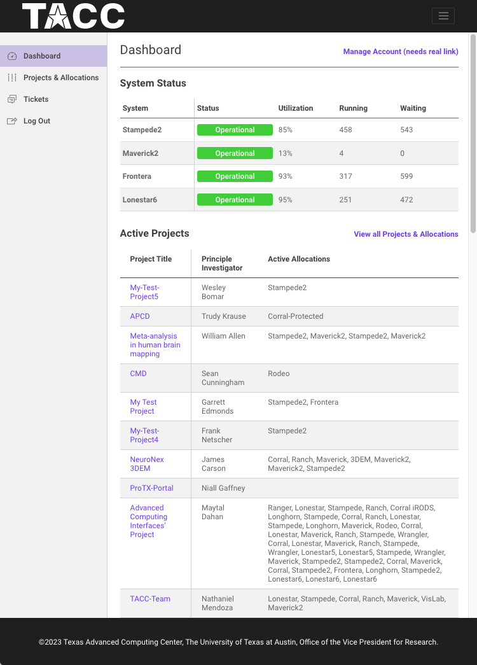Click Stampede2 Operational status badge

coord(235,130)
